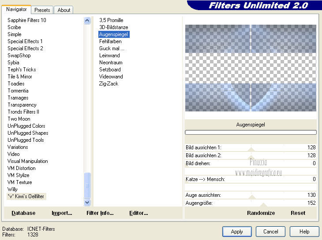Select the Tramages category

click(x=18, y=98)
